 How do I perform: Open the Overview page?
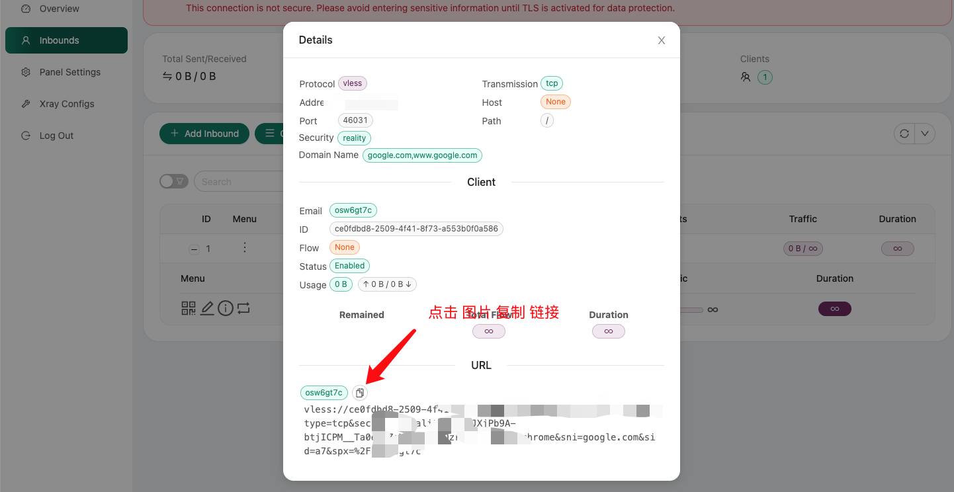[59, 9]
